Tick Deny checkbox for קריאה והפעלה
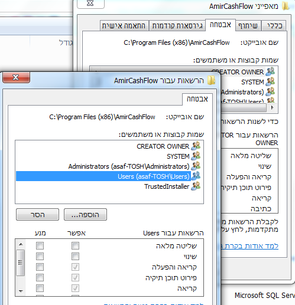Viewport: 295px width, 305px height. click(x=40, y=267)
